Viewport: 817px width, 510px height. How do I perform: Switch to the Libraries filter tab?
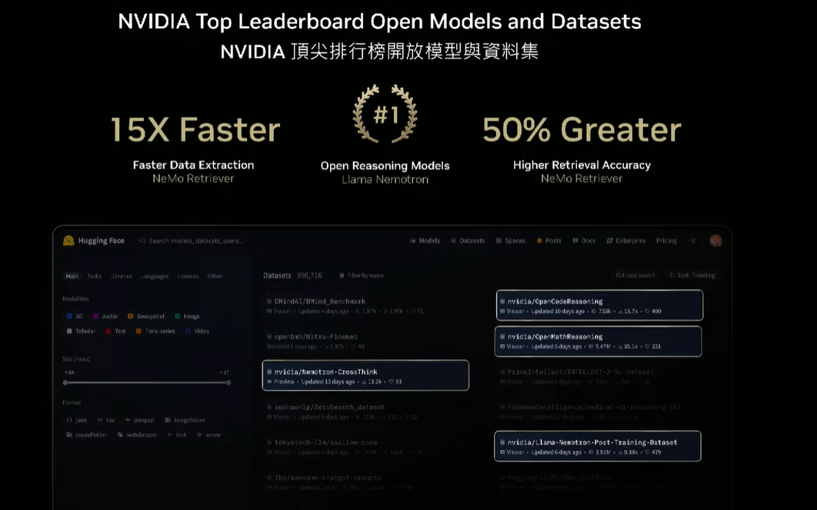[121, 276]
